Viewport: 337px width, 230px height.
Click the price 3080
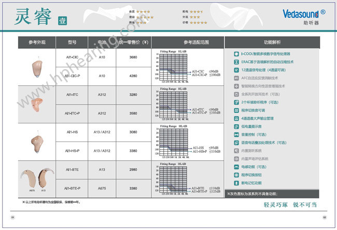tap(133, 132)
